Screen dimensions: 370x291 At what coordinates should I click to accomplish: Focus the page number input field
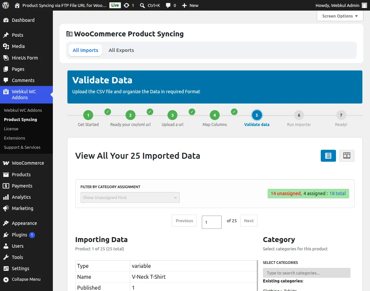pos(212,222)
